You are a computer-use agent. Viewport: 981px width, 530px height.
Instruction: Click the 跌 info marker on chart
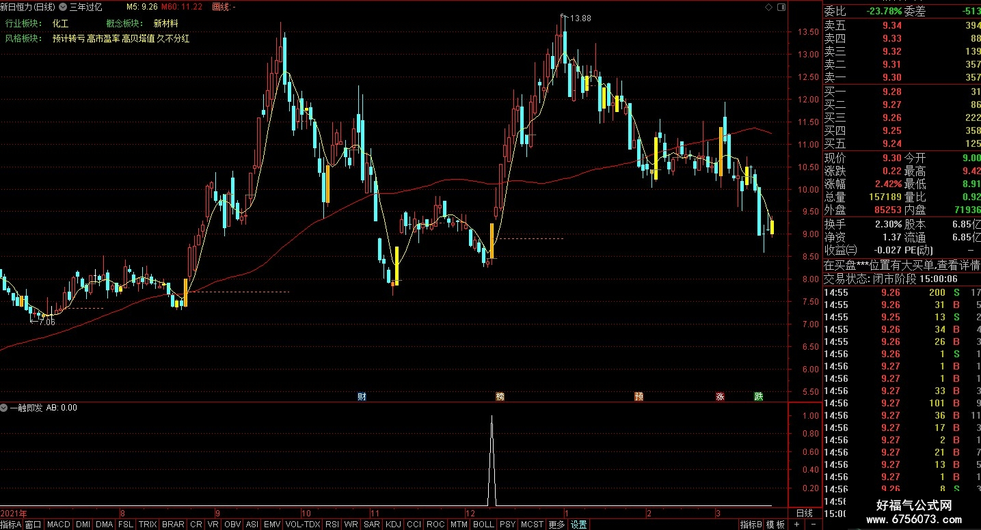758,396
